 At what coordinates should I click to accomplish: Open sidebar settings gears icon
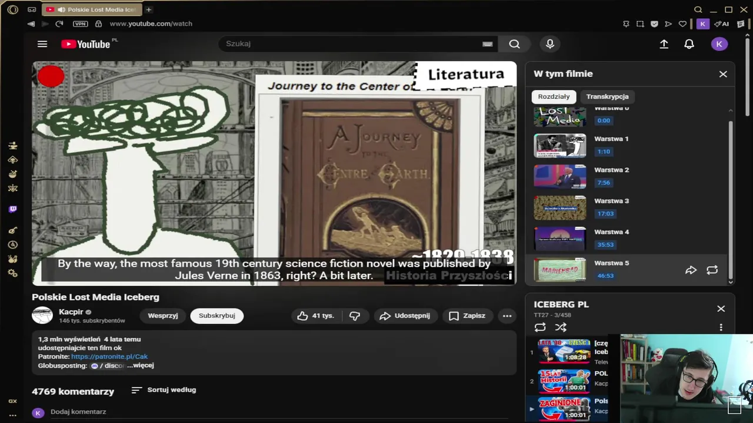[13, 274]
